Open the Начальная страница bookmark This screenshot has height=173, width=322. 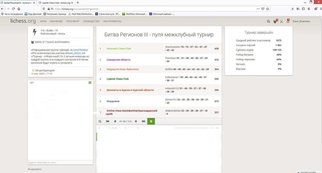coord(55,14)
